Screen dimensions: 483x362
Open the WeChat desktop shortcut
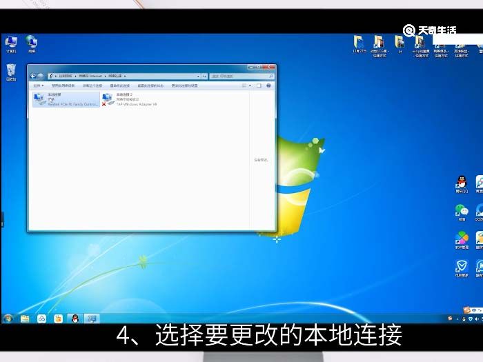[x=462, y=212]
